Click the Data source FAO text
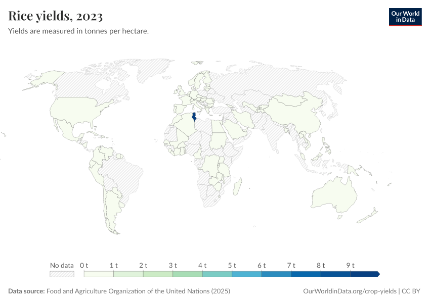Image resolution: width=430 pixels, height=303 pixels. click(119, 291)
